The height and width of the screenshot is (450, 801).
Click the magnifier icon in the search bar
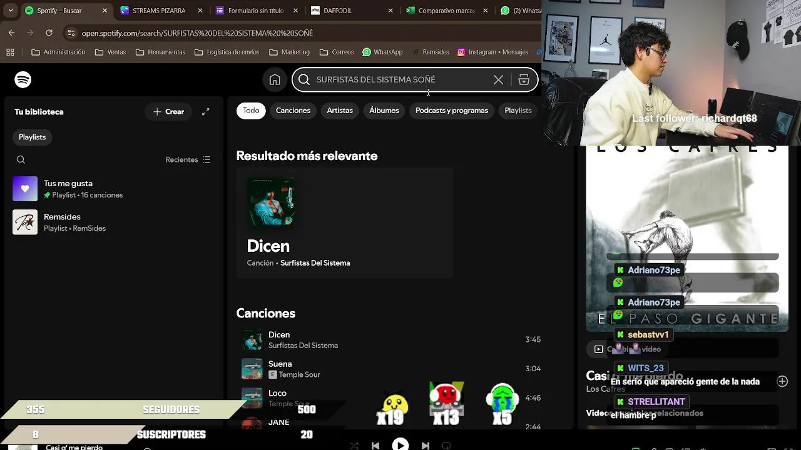pos(304,79)
